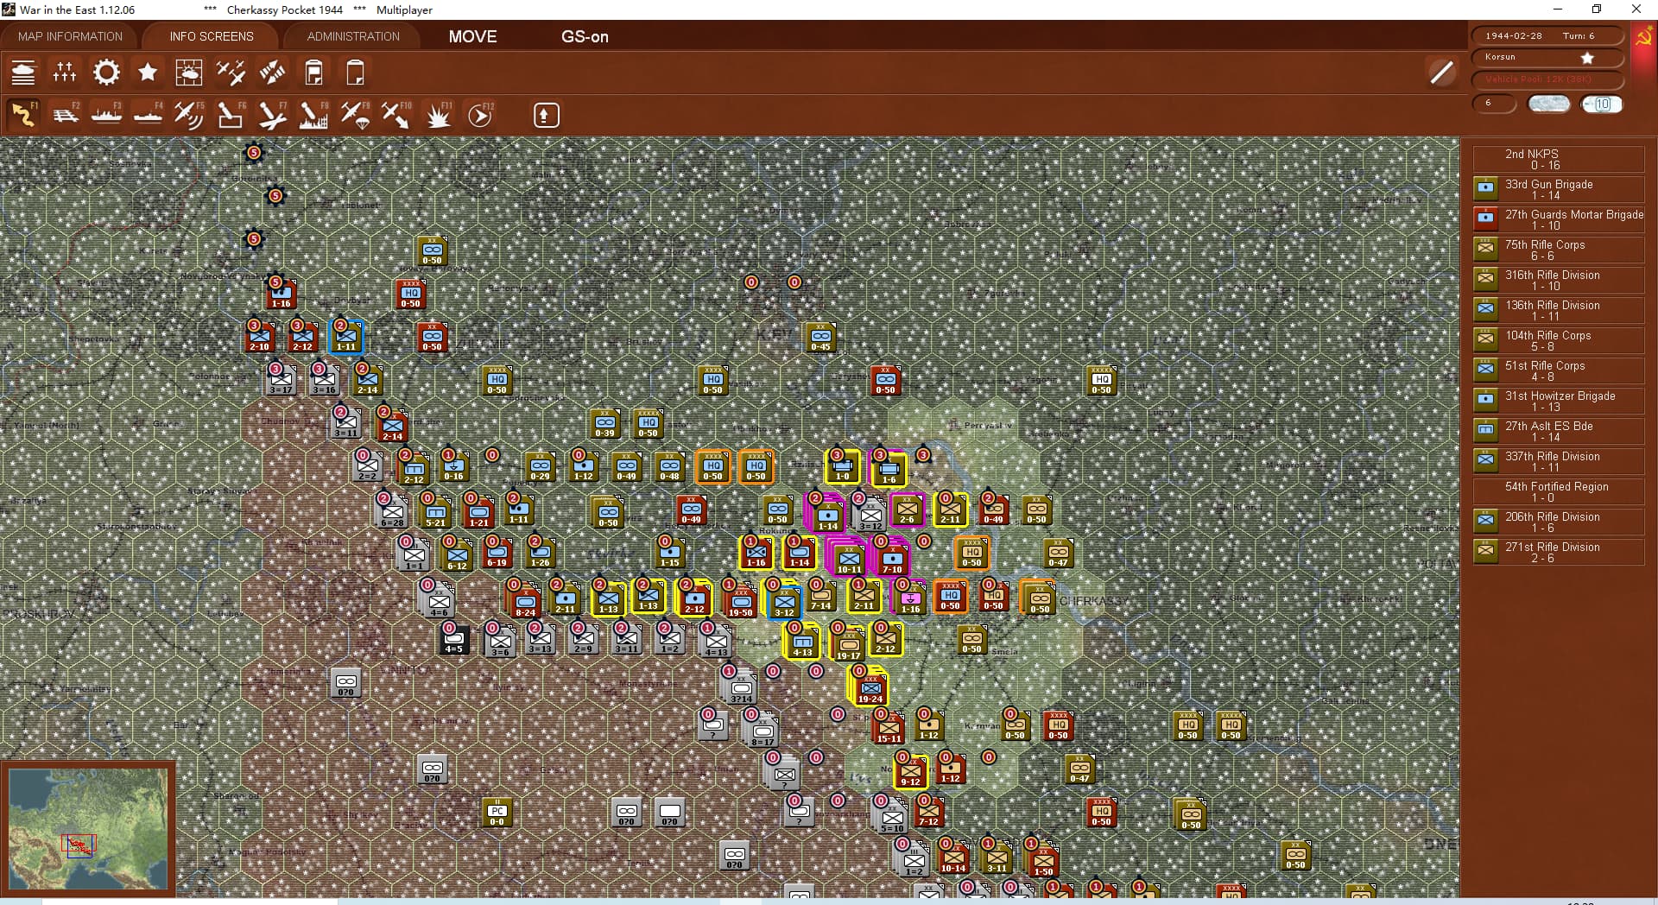1658x905 pixels.
Task: Open the gear-shaped production icon
Action: click(106, 73)
